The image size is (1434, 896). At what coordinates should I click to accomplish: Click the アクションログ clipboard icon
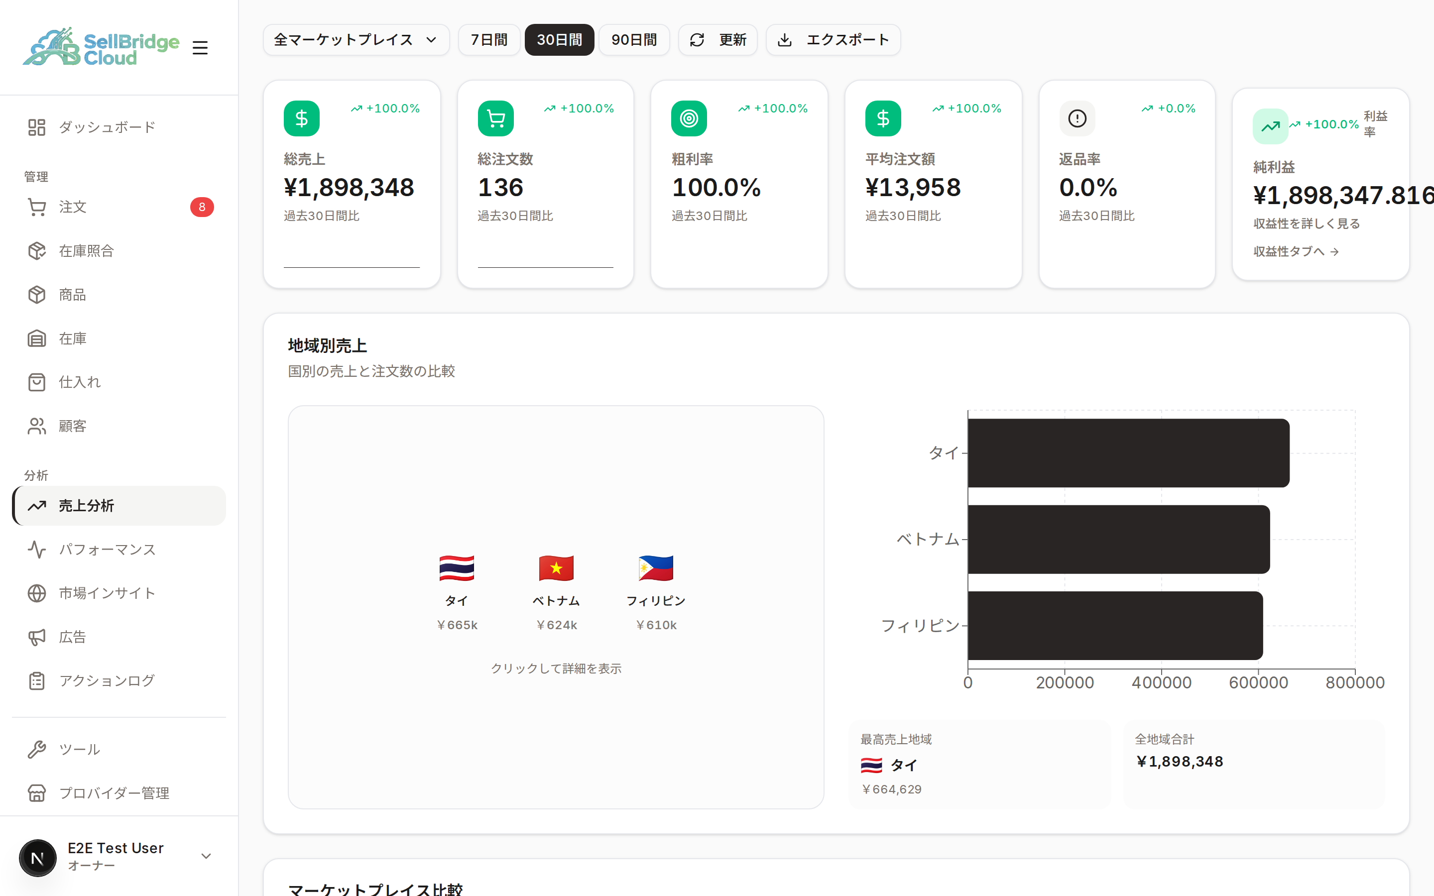click(37, 681)
